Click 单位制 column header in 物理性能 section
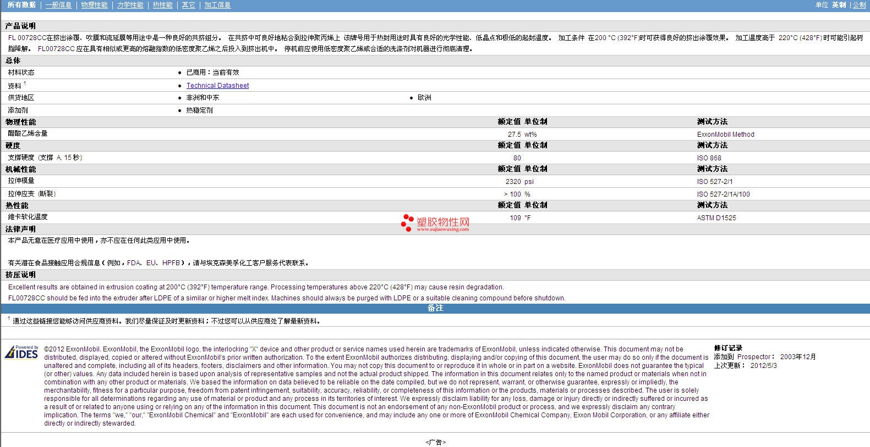This screenshot has height=447, width=870. click(536, 122)
